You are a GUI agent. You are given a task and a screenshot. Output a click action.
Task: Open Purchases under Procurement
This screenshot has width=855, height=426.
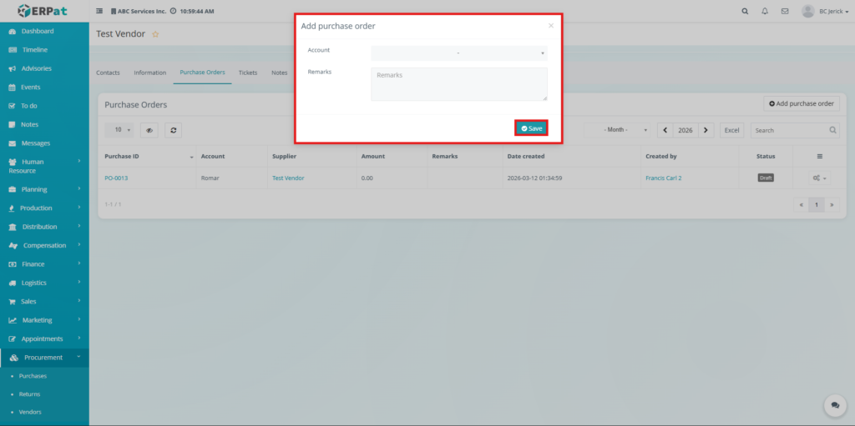tap(33, 376)
